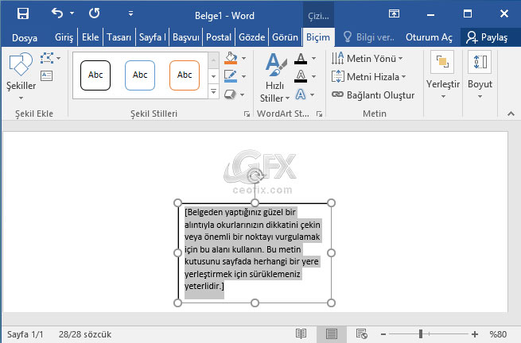Click the Edit Shape points icon
This screenshot has width=521, height=343.
pos(47,59)
